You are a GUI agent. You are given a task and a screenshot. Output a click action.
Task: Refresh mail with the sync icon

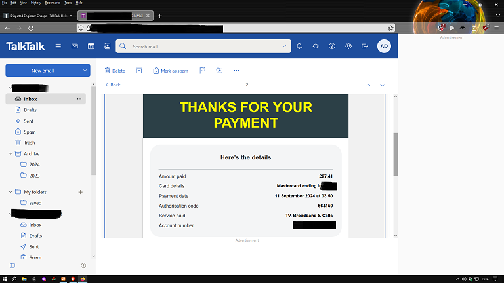(316, 47)
